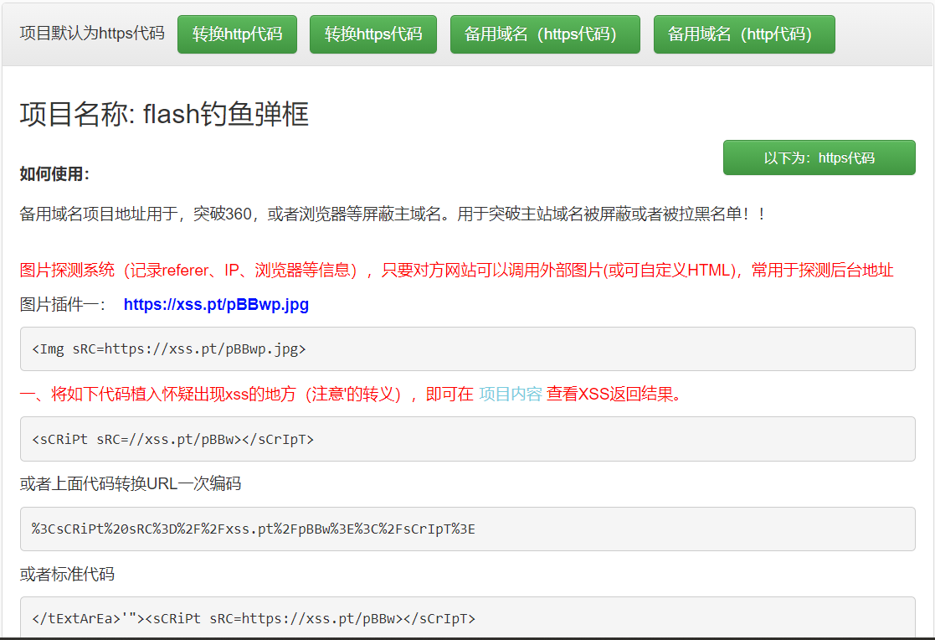This screenshot has width=935, height=640.
Task: Click the 备用域名项目地址用于 paragraph
Action: pyautogui.click(x=393, y=214)
